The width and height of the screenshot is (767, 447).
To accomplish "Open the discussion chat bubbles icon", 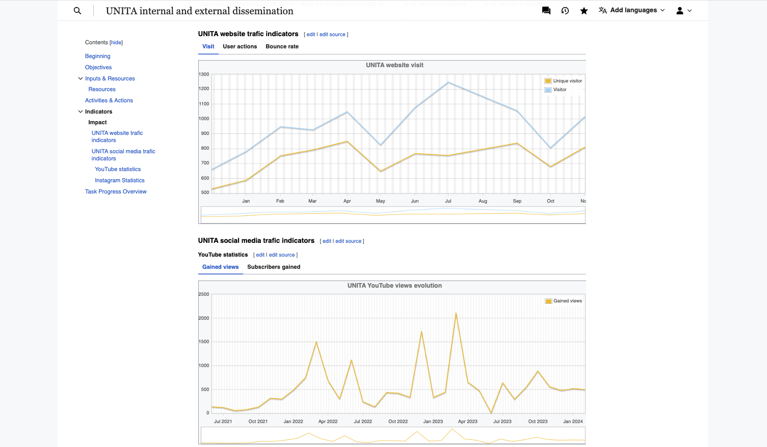I will [x=546, y=11].
